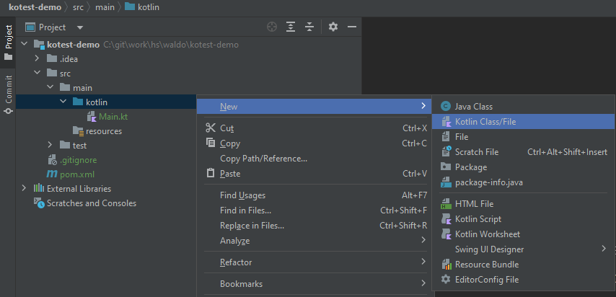Click the Kotlin Worksheet icon

[x=446, y=234]
